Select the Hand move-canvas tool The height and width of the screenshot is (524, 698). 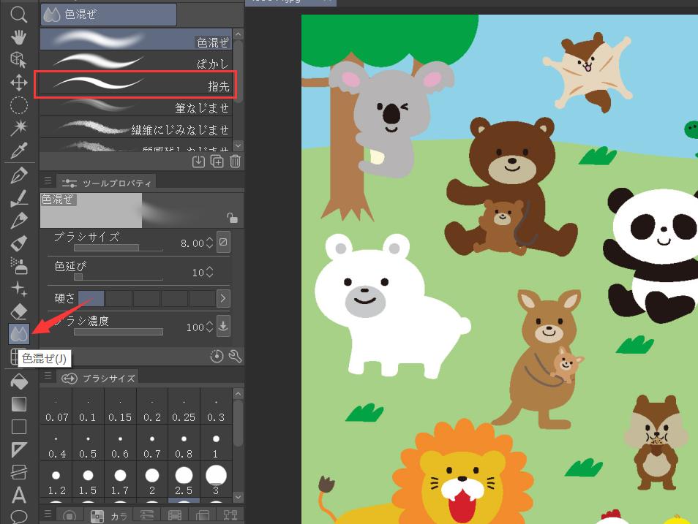click(19, 37)
